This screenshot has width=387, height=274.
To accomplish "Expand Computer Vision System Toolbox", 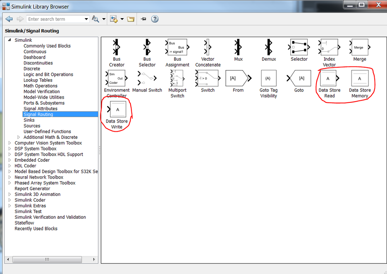I will click(x=10, y=143).
